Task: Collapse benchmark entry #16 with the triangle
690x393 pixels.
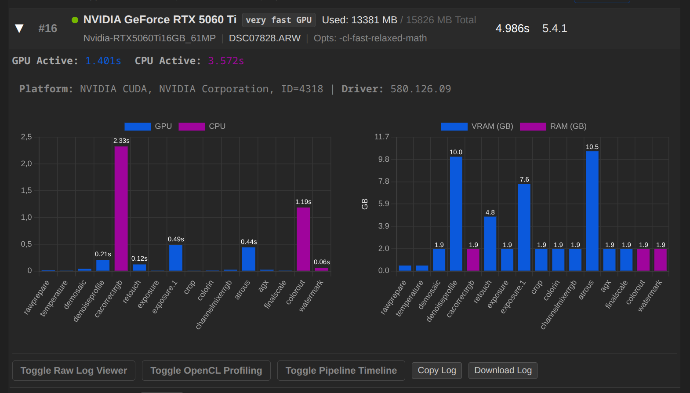Action: pos(19,29)
